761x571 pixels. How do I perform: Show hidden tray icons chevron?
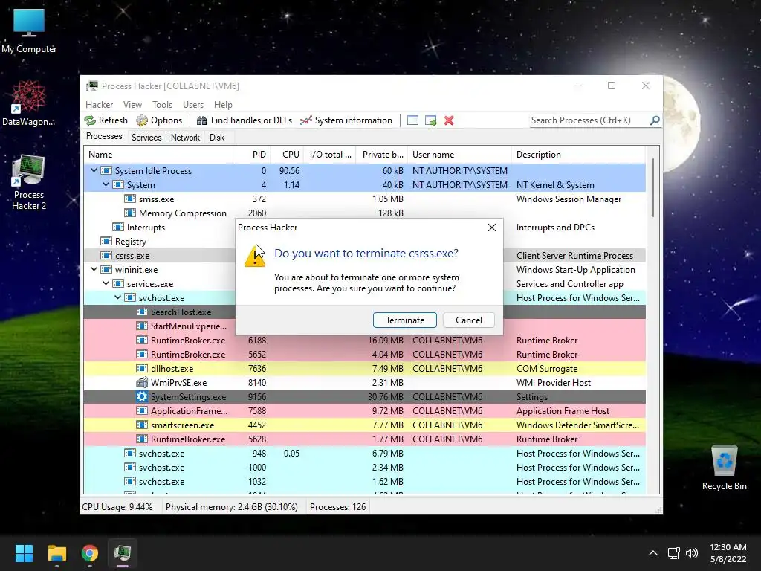click(653, 553)
